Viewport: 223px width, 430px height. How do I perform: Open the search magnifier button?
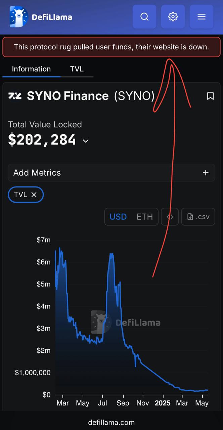tap(144, 16)
